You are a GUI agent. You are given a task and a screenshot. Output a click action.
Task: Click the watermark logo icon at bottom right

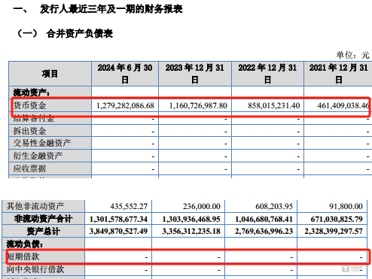(346, 268)
